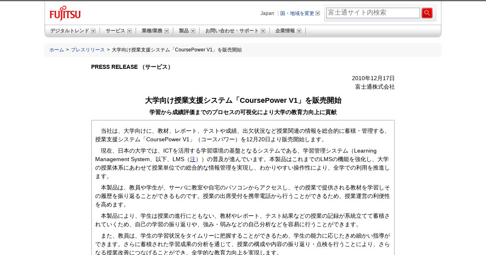
Task: Open the 企業情報 menu
Action: coord(285,31)
